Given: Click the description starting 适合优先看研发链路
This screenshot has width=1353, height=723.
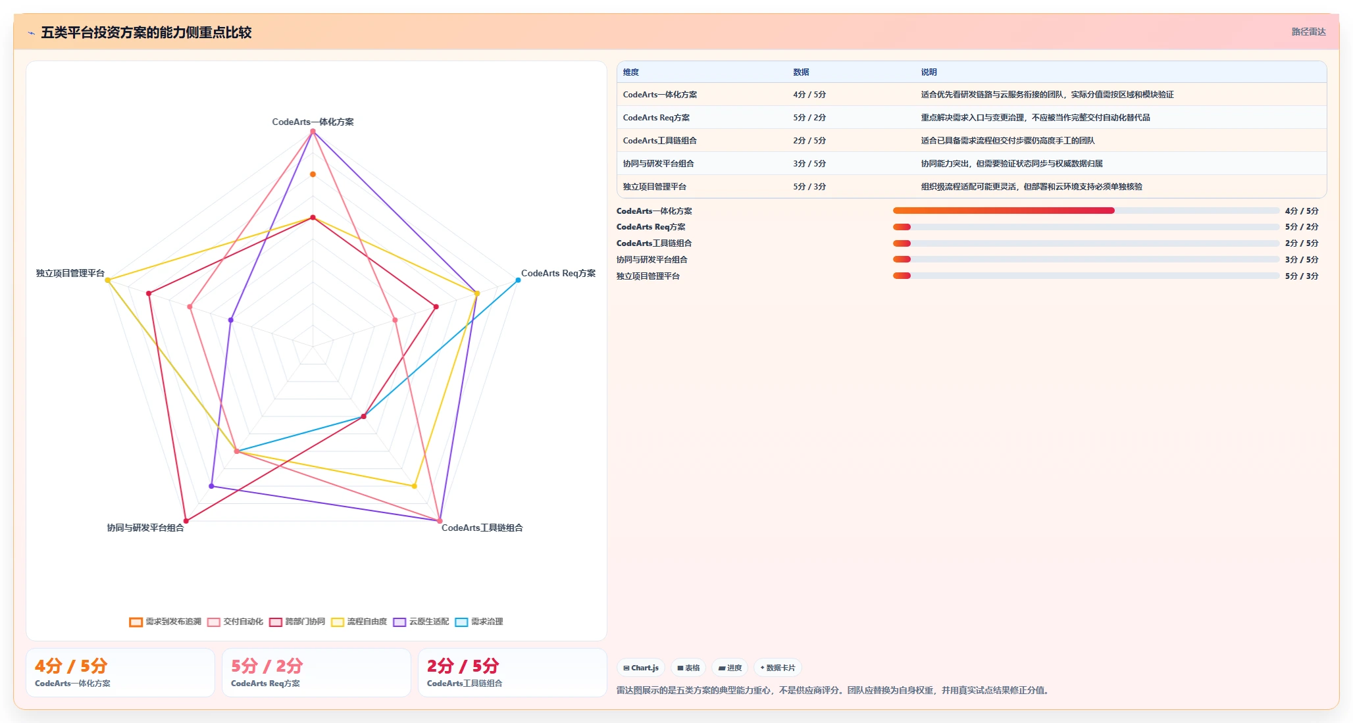Looking at the screenshot, I should tap(1047, 95).
